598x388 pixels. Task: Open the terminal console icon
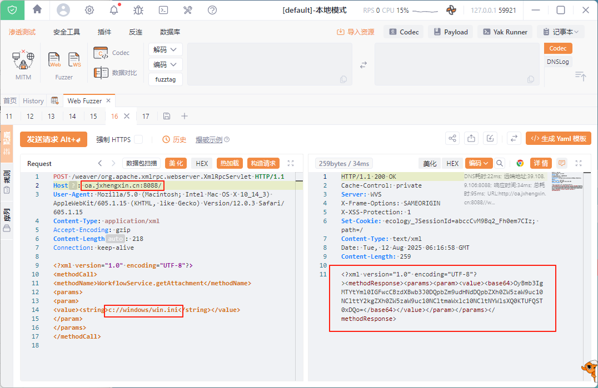(x=163, y=10)
